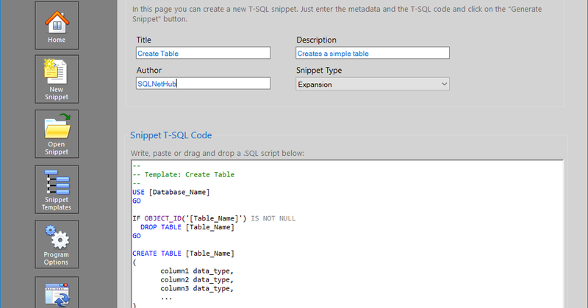Click the Snippet Type label
The height and width of the screenshot is (308, 588).
[319, 70]
